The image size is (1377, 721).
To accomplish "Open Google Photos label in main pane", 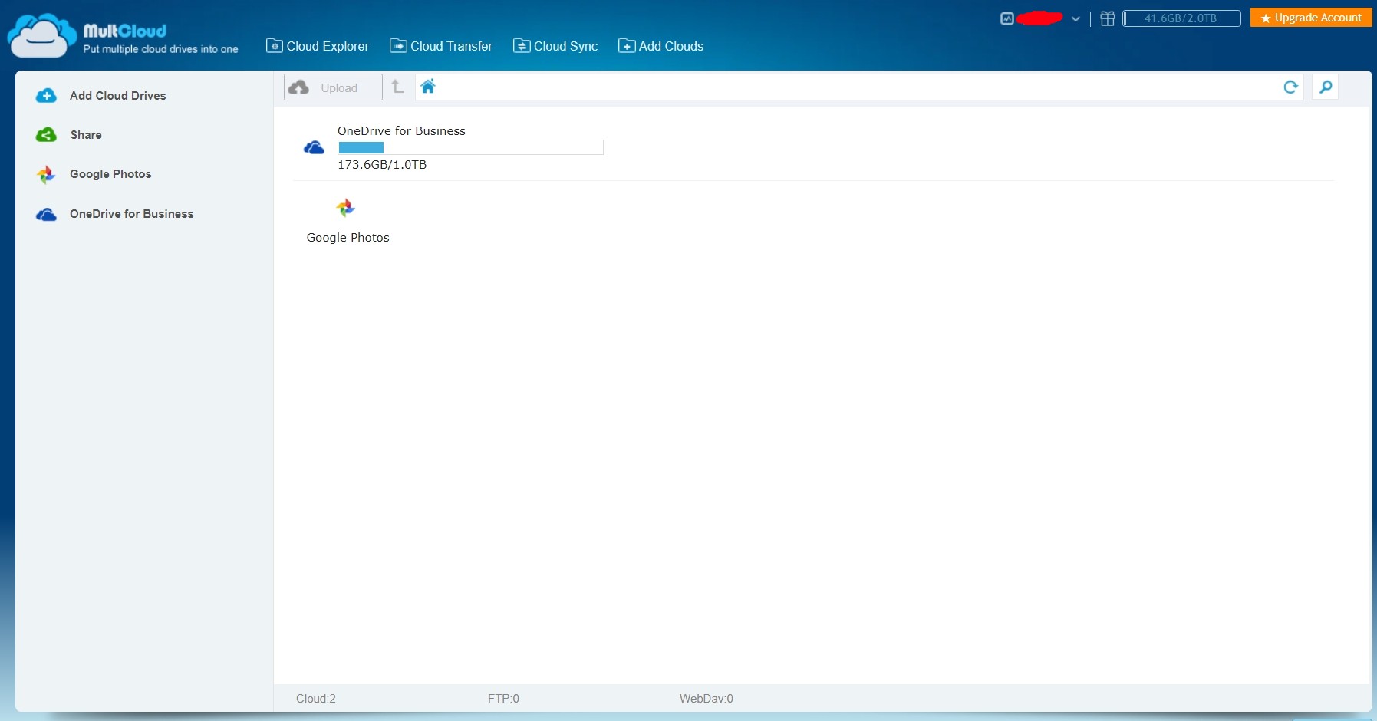I will pos(348,238).
